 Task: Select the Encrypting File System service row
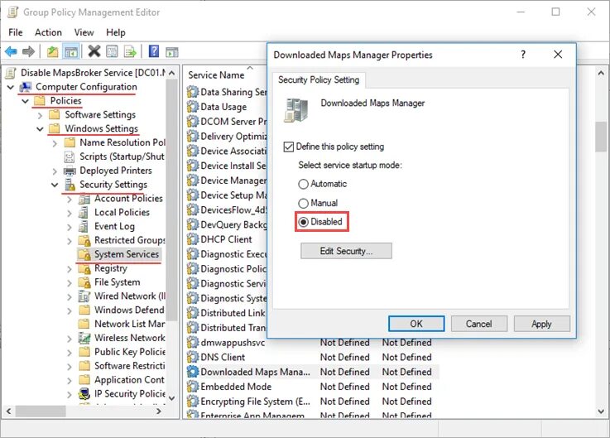click(x=312, y=402)
